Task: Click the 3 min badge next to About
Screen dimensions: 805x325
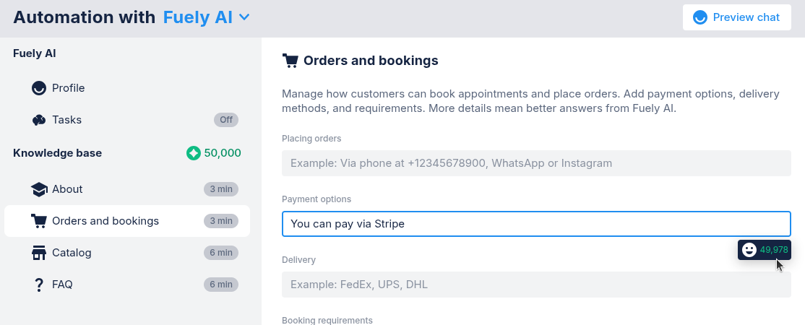Action: click(220, 189)
